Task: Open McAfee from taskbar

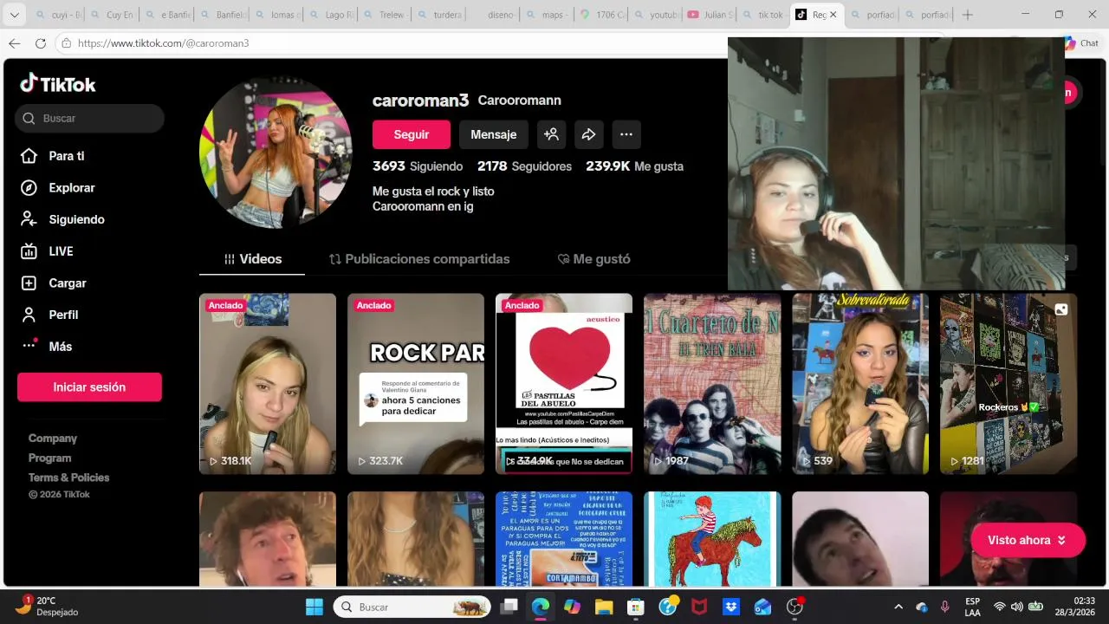Action: pyautogui.click(x=699, y=607)
